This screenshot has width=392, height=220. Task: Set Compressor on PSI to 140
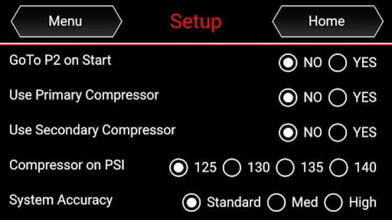pos(339,168)
